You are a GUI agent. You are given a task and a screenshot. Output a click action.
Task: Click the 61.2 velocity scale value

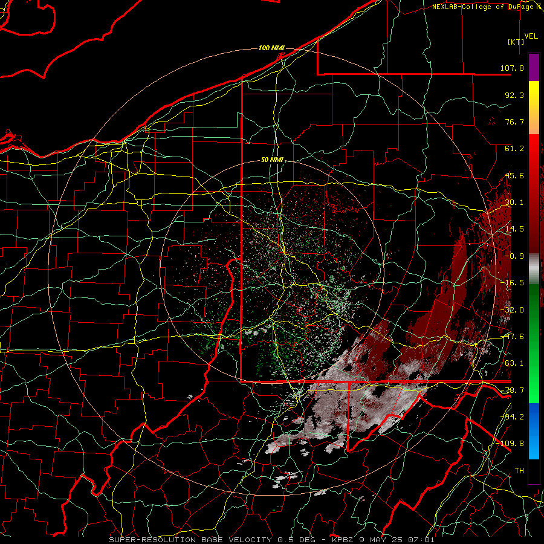514,149
